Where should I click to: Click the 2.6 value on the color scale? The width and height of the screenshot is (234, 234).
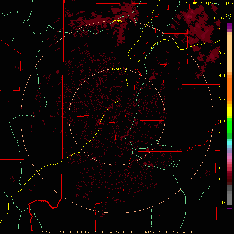[222, 133]
